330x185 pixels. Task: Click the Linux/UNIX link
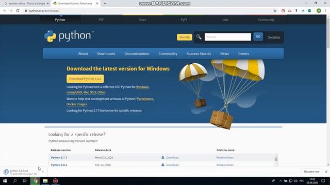(x=74, y=92)
